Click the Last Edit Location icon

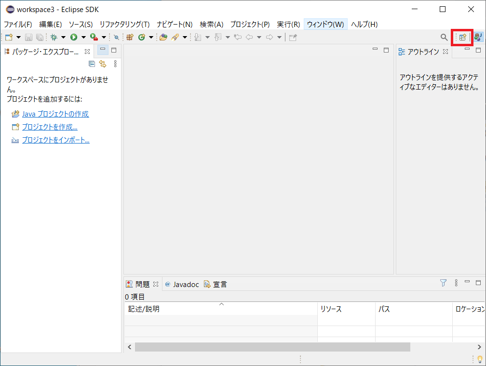(x=238, y=38)
